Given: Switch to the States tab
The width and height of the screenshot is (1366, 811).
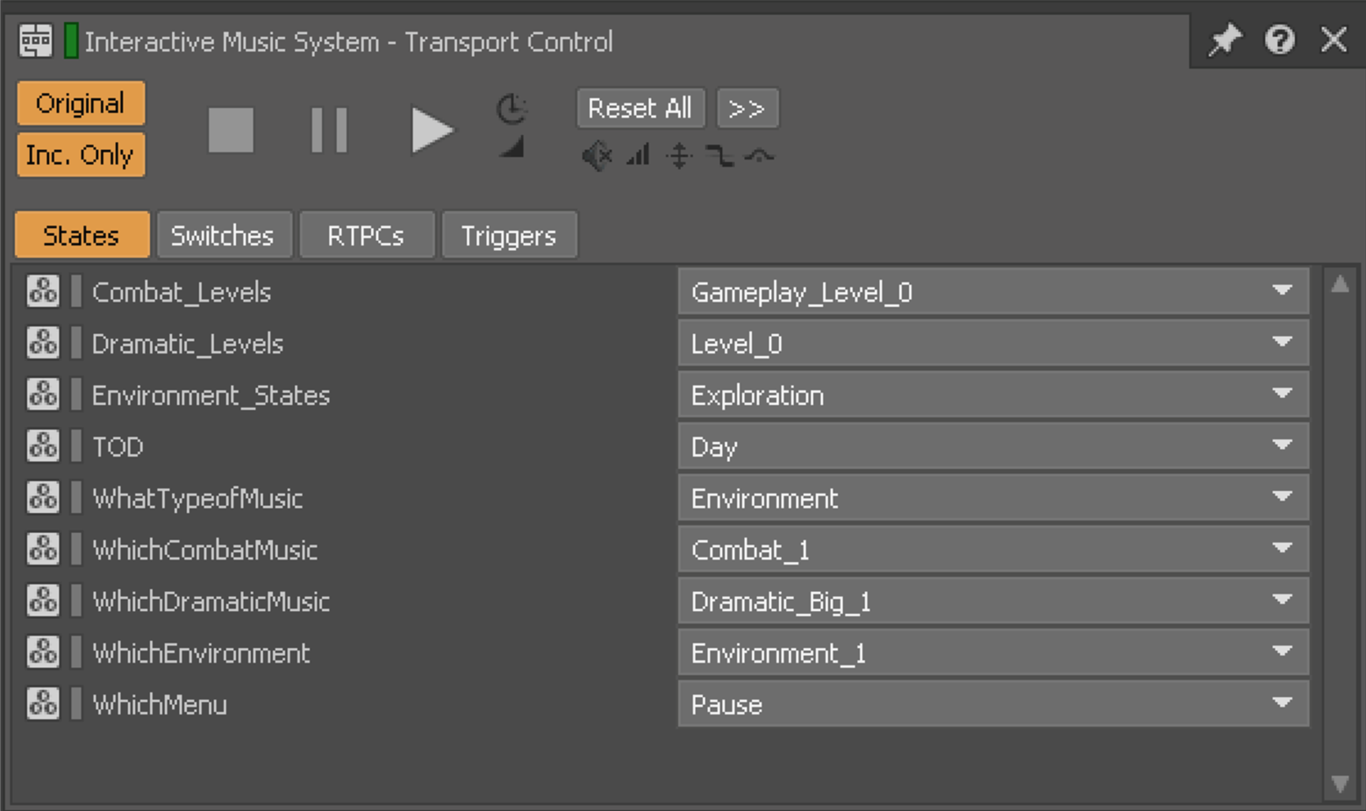Looking at the screenshot, I should 82,235.
